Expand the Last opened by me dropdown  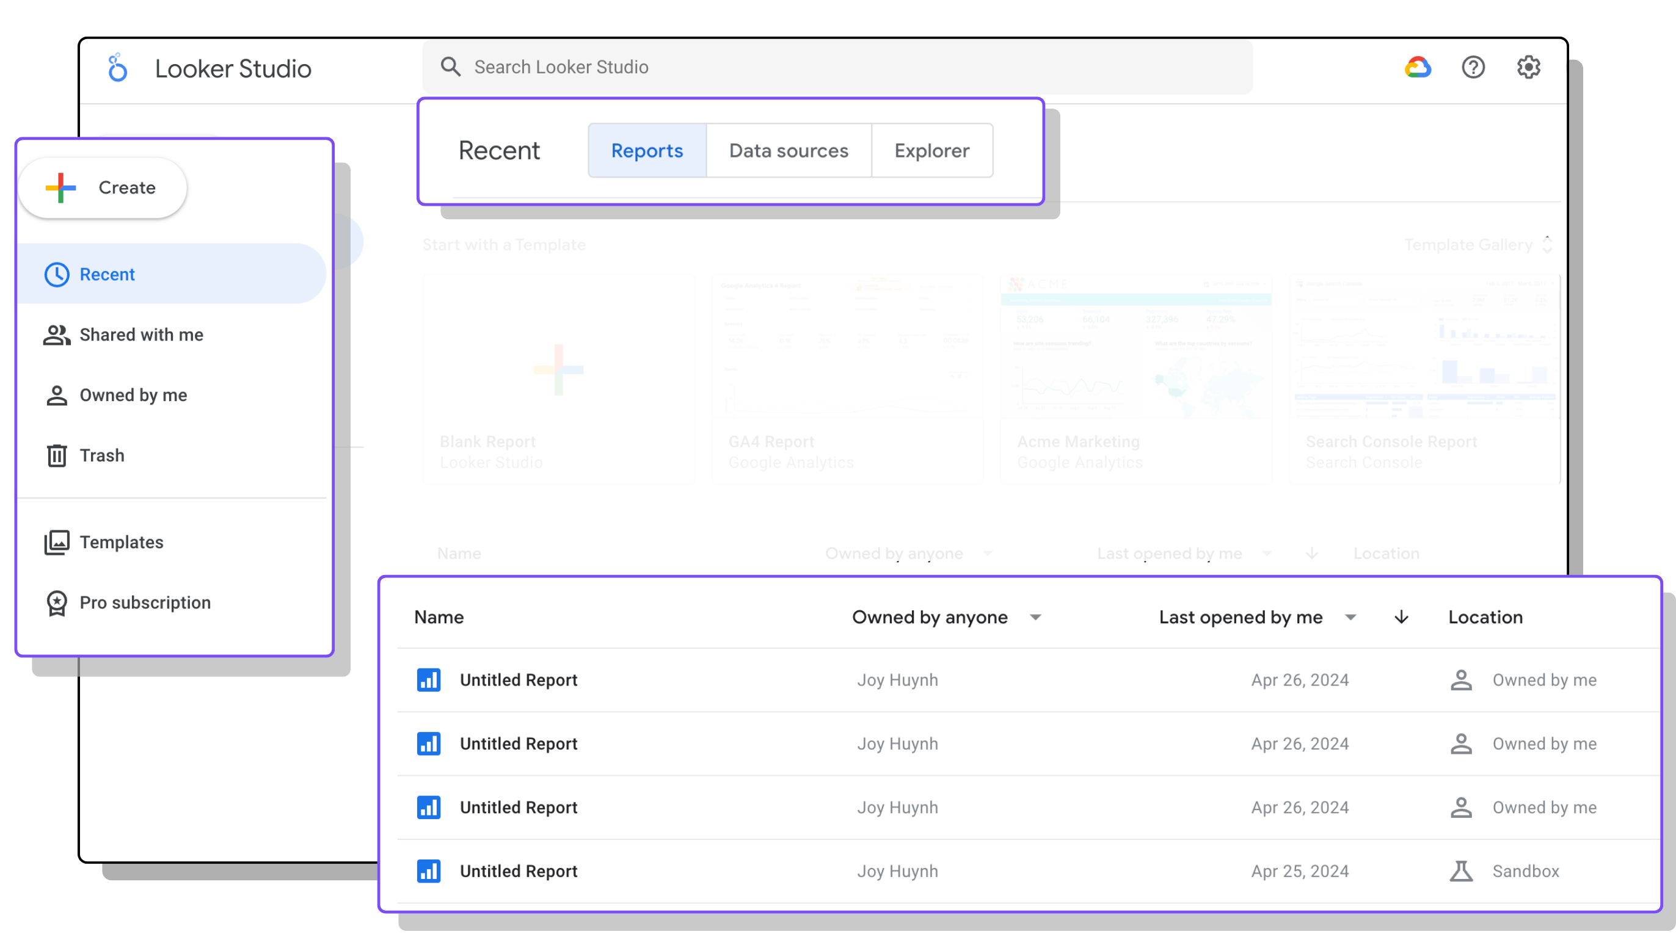[1350, 617]
